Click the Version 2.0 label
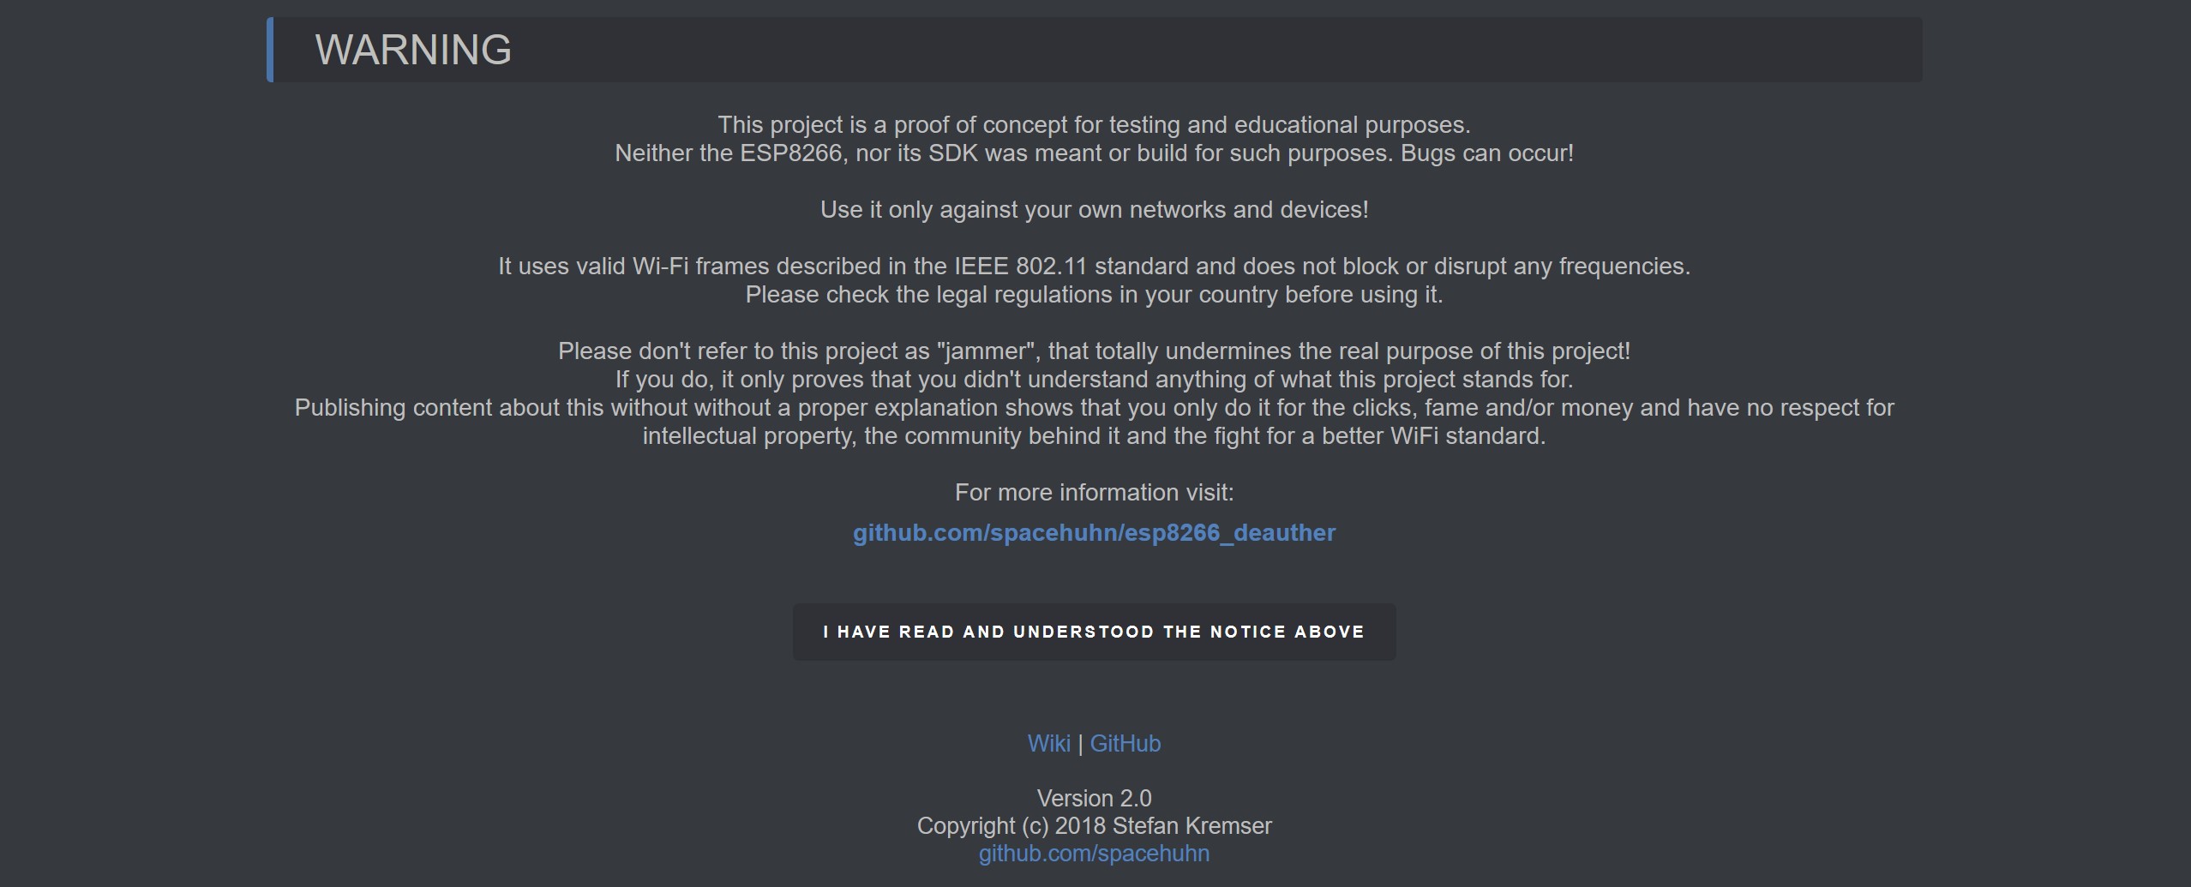 [1094, 798]
